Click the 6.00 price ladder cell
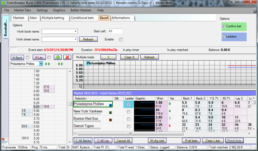Image resolution: width=258 pixels, height=151 pixels. (38, 107)
